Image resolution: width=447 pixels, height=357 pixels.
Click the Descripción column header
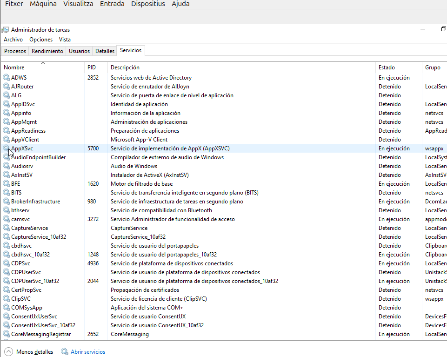125,67
